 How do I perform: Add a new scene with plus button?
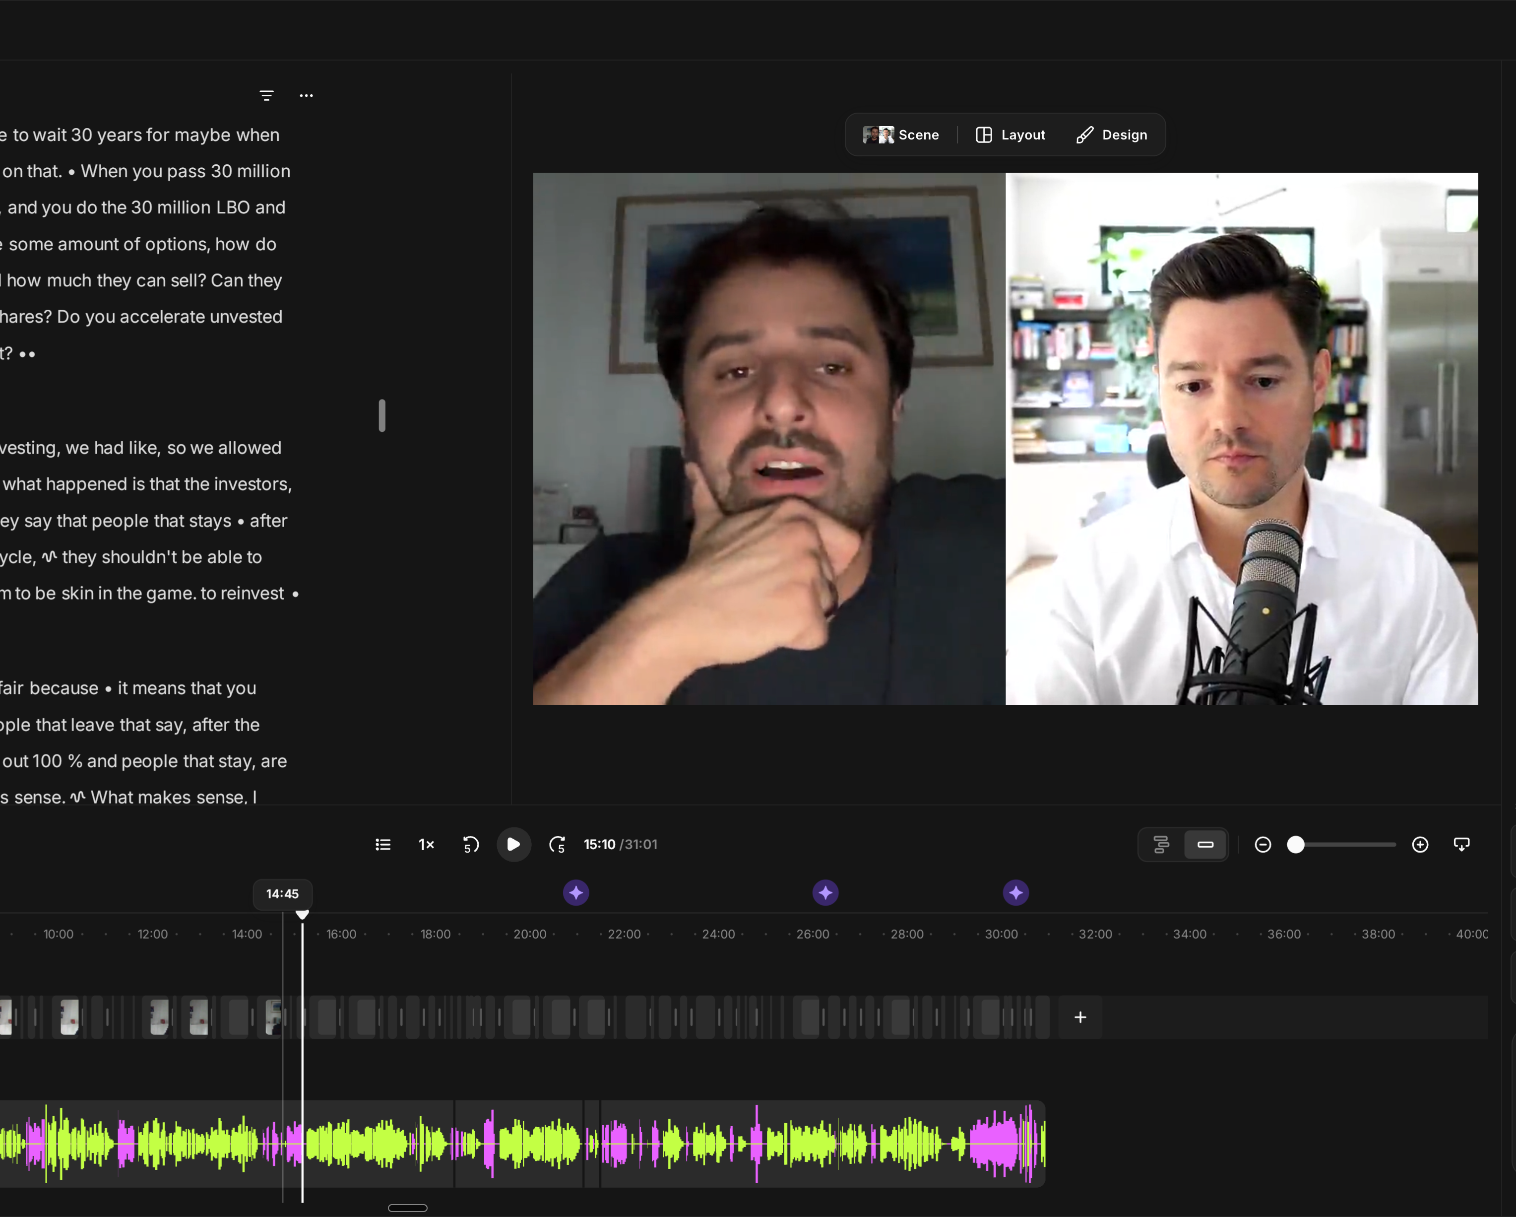[x=1080, y=1017]
